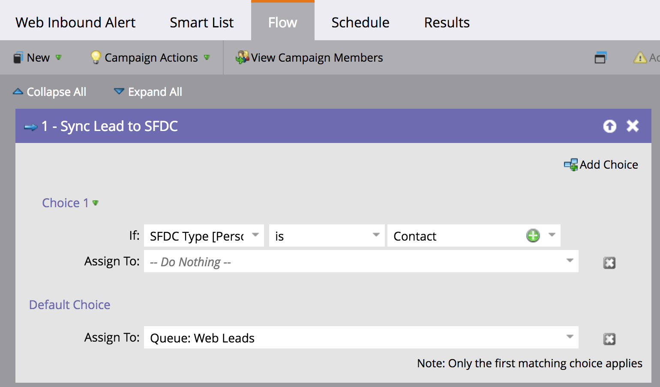This screenshot has height=387, width=660.
Task: Click the move step up arrow icon
Action: point(609,126)
